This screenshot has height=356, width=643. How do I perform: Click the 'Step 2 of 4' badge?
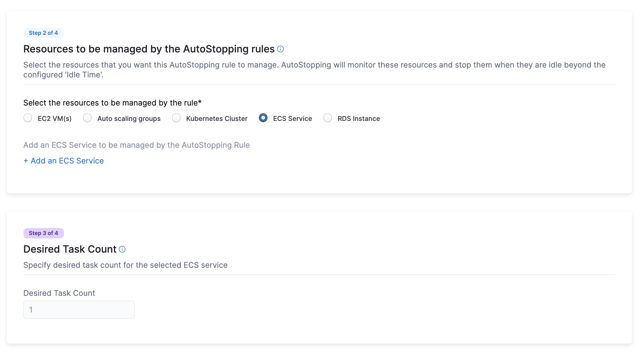44,33
